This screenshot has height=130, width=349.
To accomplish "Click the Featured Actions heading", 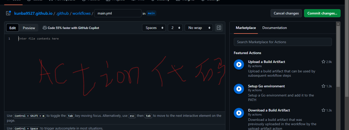I will pos(247,53).
